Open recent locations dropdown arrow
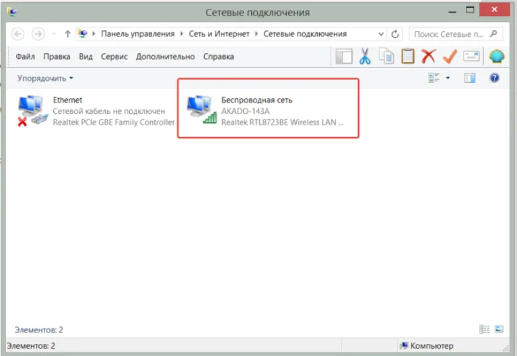 [54, 34]
